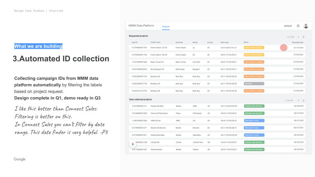
Task: Open the default account selector
Action: coord(288,26)
